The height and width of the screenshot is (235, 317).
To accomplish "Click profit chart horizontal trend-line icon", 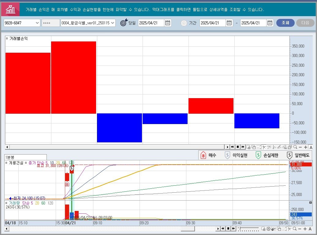I will coord(269,147).
